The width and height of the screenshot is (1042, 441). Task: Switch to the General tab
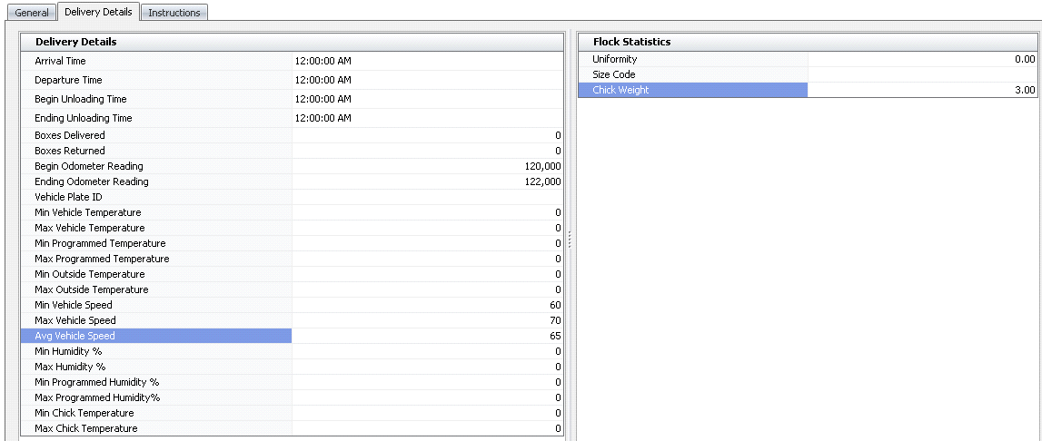(32, 13)
